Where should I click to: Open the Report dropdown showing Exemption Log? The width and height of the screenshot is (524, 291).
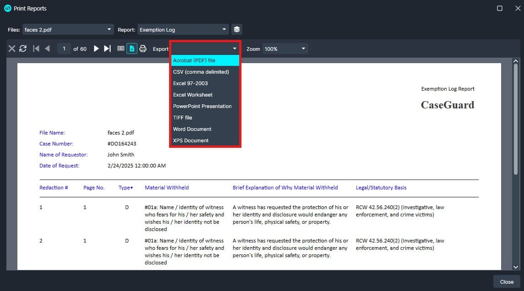[183, 29]
